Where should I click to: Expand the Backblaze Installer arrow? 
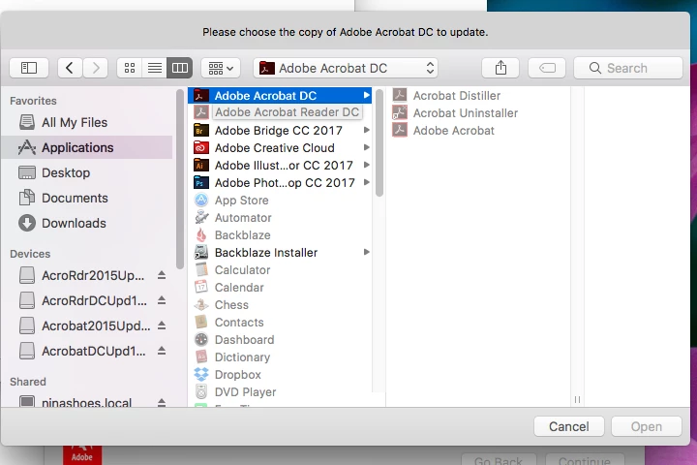tap(366, 252)
